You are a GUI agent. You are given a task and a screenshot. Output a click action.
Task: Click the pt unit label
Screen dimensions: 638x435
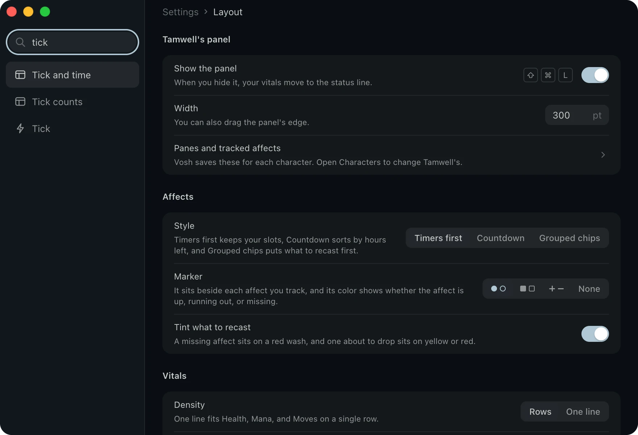[x=597, y=115]
